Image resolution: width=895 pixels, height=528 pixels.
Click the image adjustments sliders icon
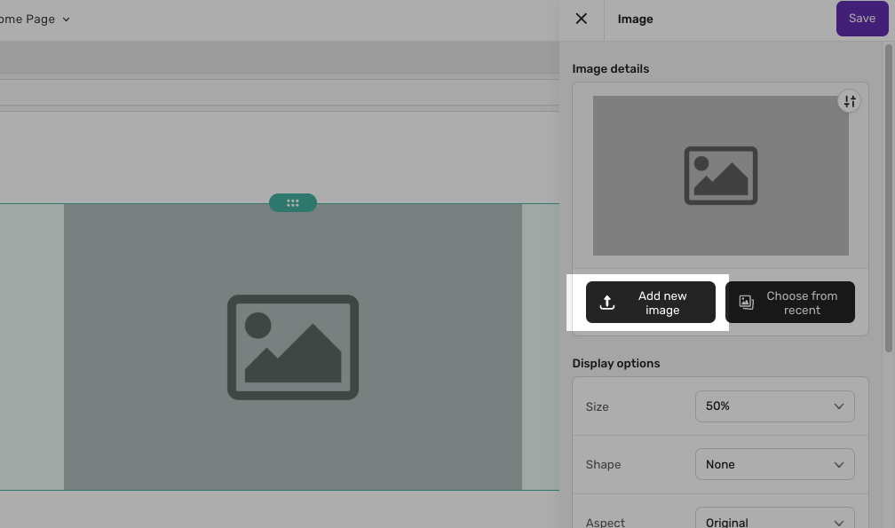(x=850, y=101)
